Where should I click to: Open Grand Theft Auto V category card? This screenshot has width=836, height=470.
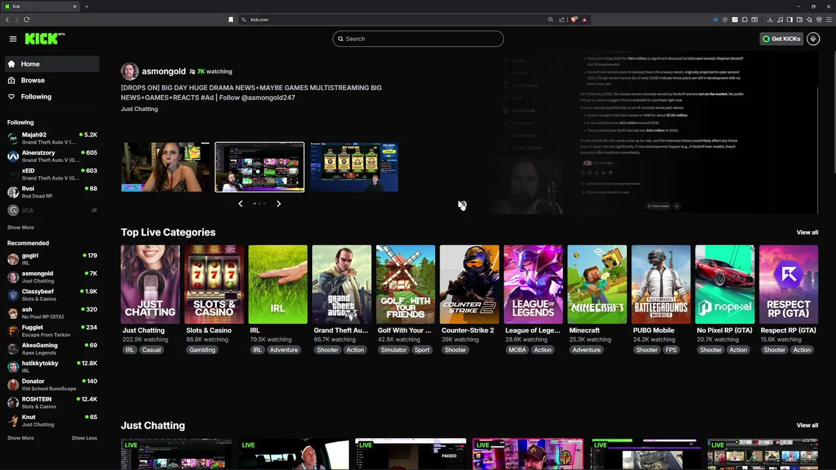coord(342,285)
